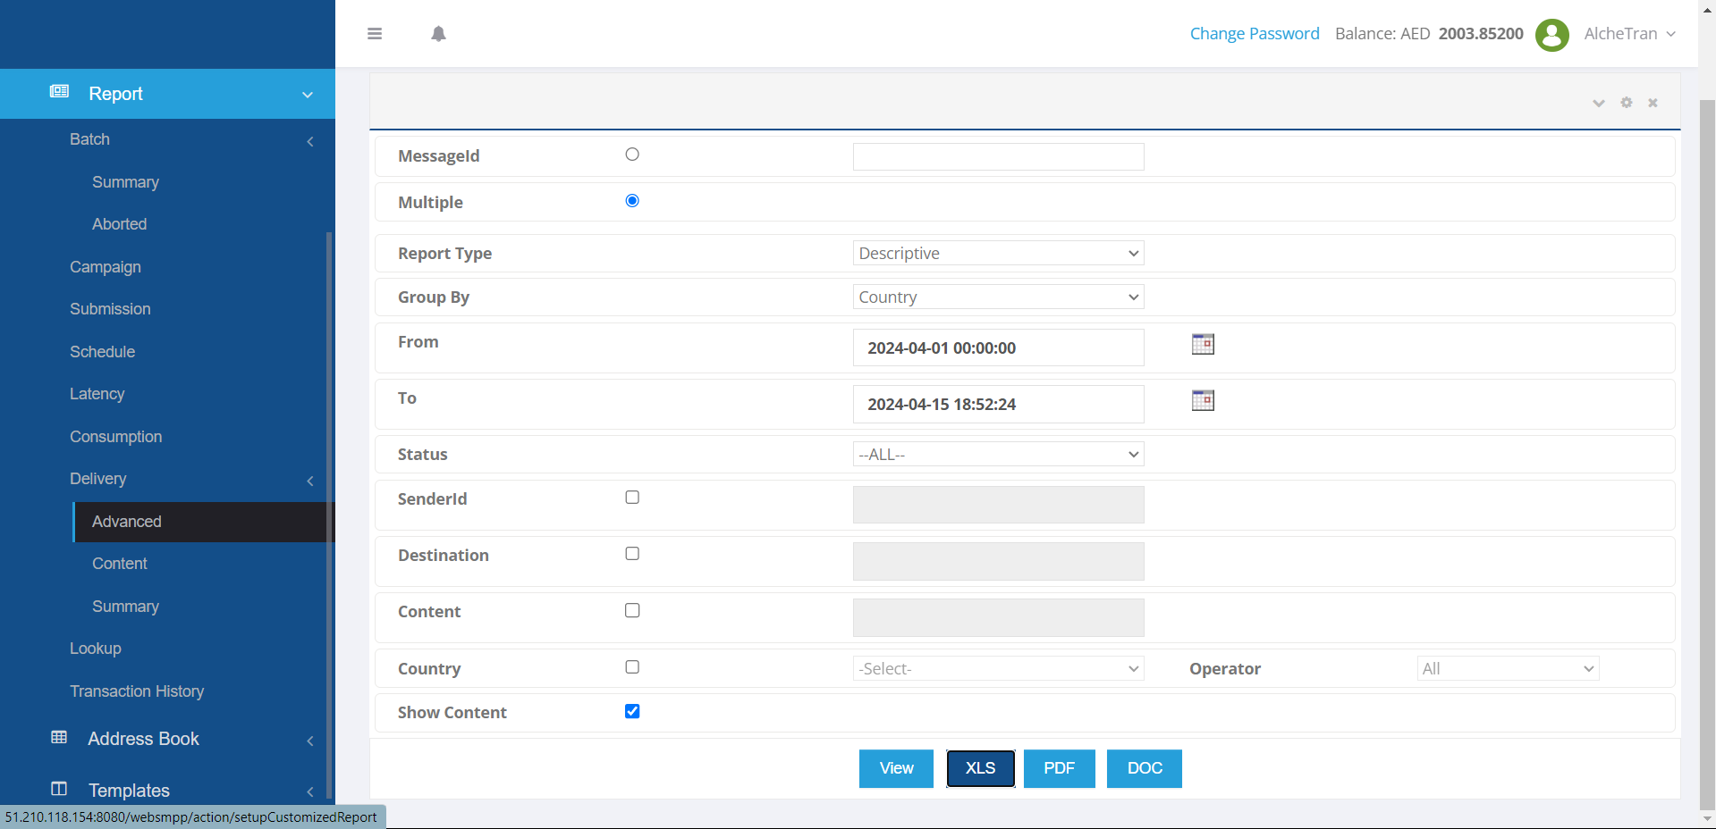Screen dimensions: 1716x829
Task: Click the Report section icon in sidebar
Action: click(59, 92)
